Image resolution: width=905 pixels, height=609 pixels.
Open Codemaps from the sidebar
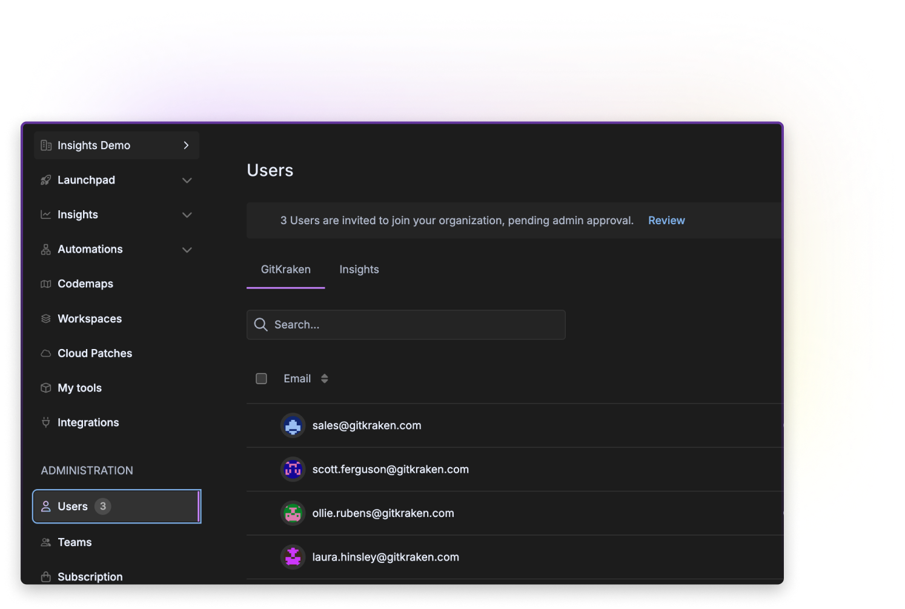pyautogui.click(x=85, y=284)
